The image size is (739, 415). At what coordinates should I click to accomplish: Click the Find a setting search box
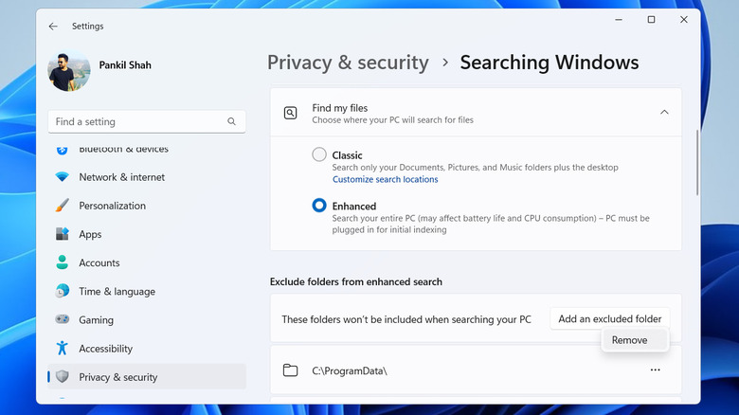137,122
